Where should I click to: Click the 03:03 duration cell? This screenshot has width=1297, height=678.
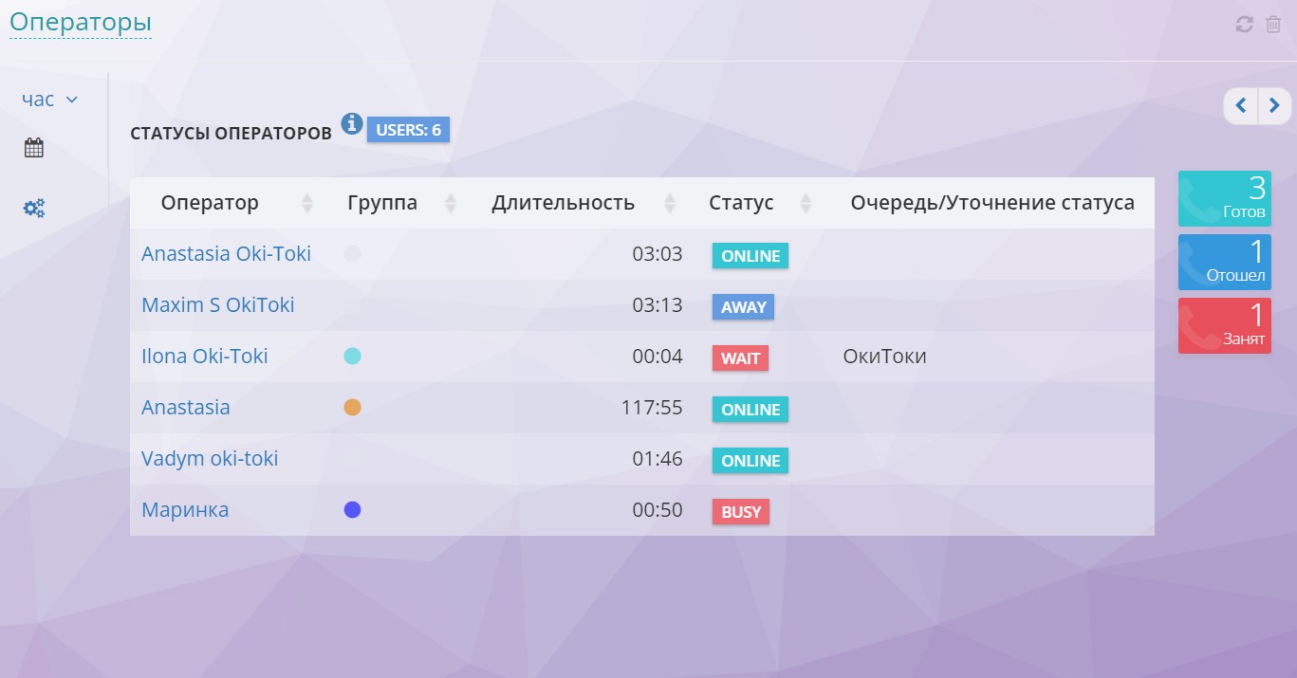click(x=658, y=254)
